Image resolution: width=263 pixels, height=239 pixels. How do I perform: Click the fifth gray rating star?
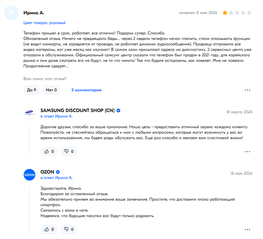pos(249,13)
